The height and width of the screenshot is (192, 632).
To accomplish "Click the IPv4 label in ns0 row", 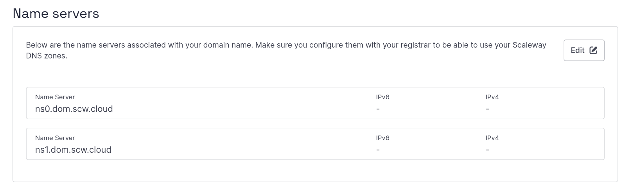I will pyautogui.click(x=492, y=97).
